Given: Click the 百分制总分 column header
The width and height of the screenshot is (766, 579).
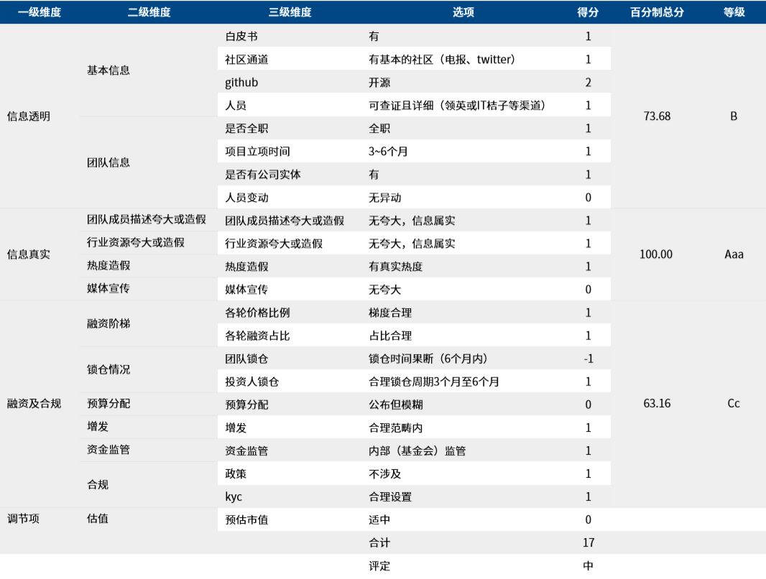Looking at the screenshot, I should point(657,12).
